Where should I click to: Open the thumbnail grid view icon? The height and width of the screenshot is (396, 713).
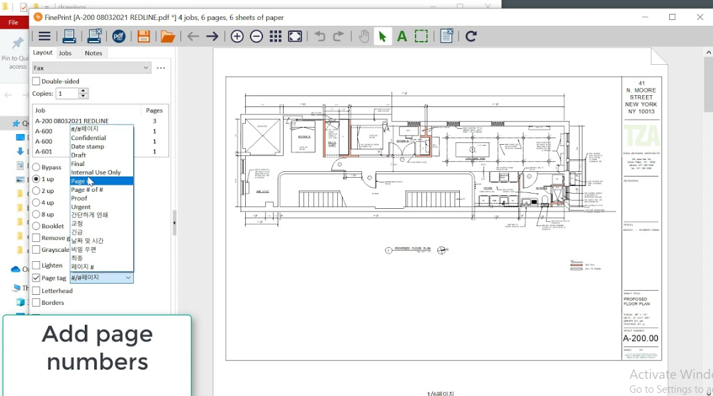(x=276, y=36)
